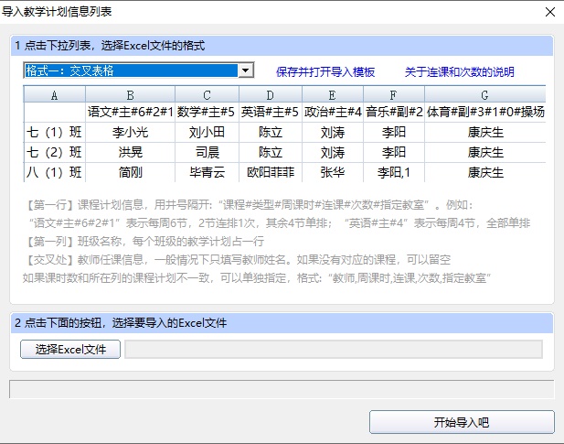Click the Excel file path input field

point(334,350)
